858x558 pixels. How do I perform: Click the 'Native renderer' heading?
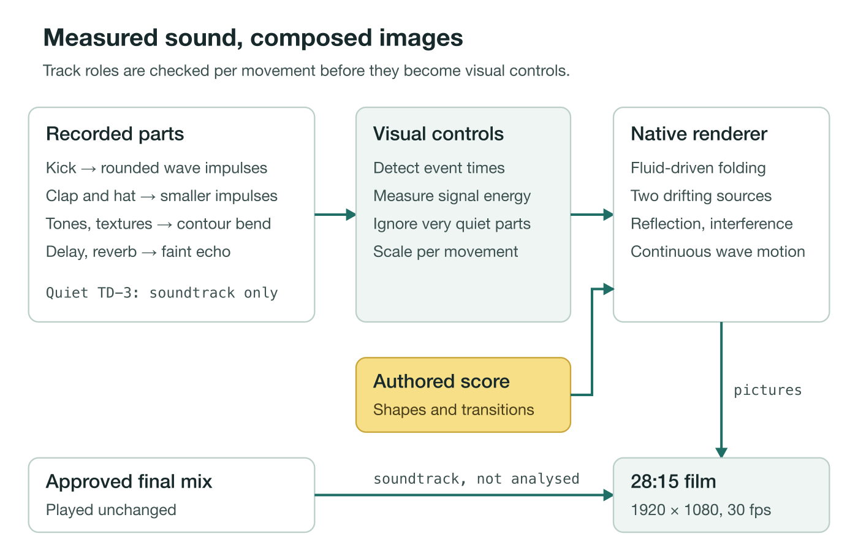click(699, 134)
